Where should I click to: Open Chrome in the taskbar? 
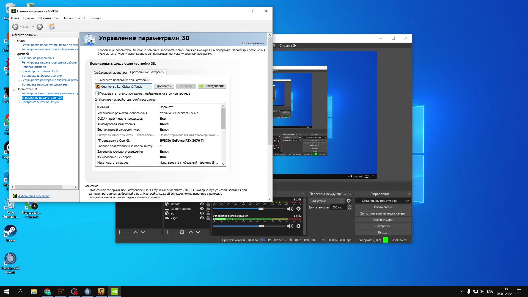point(47,291)
